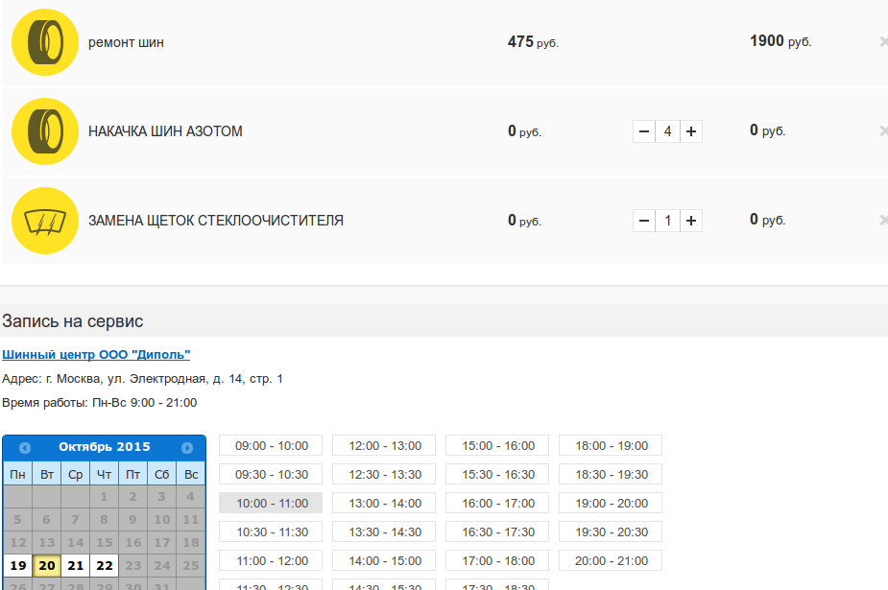Choose time slot 12:00 - 13:00
The width and height of the screenshot is (888, 590).
[x=384, y=446]
